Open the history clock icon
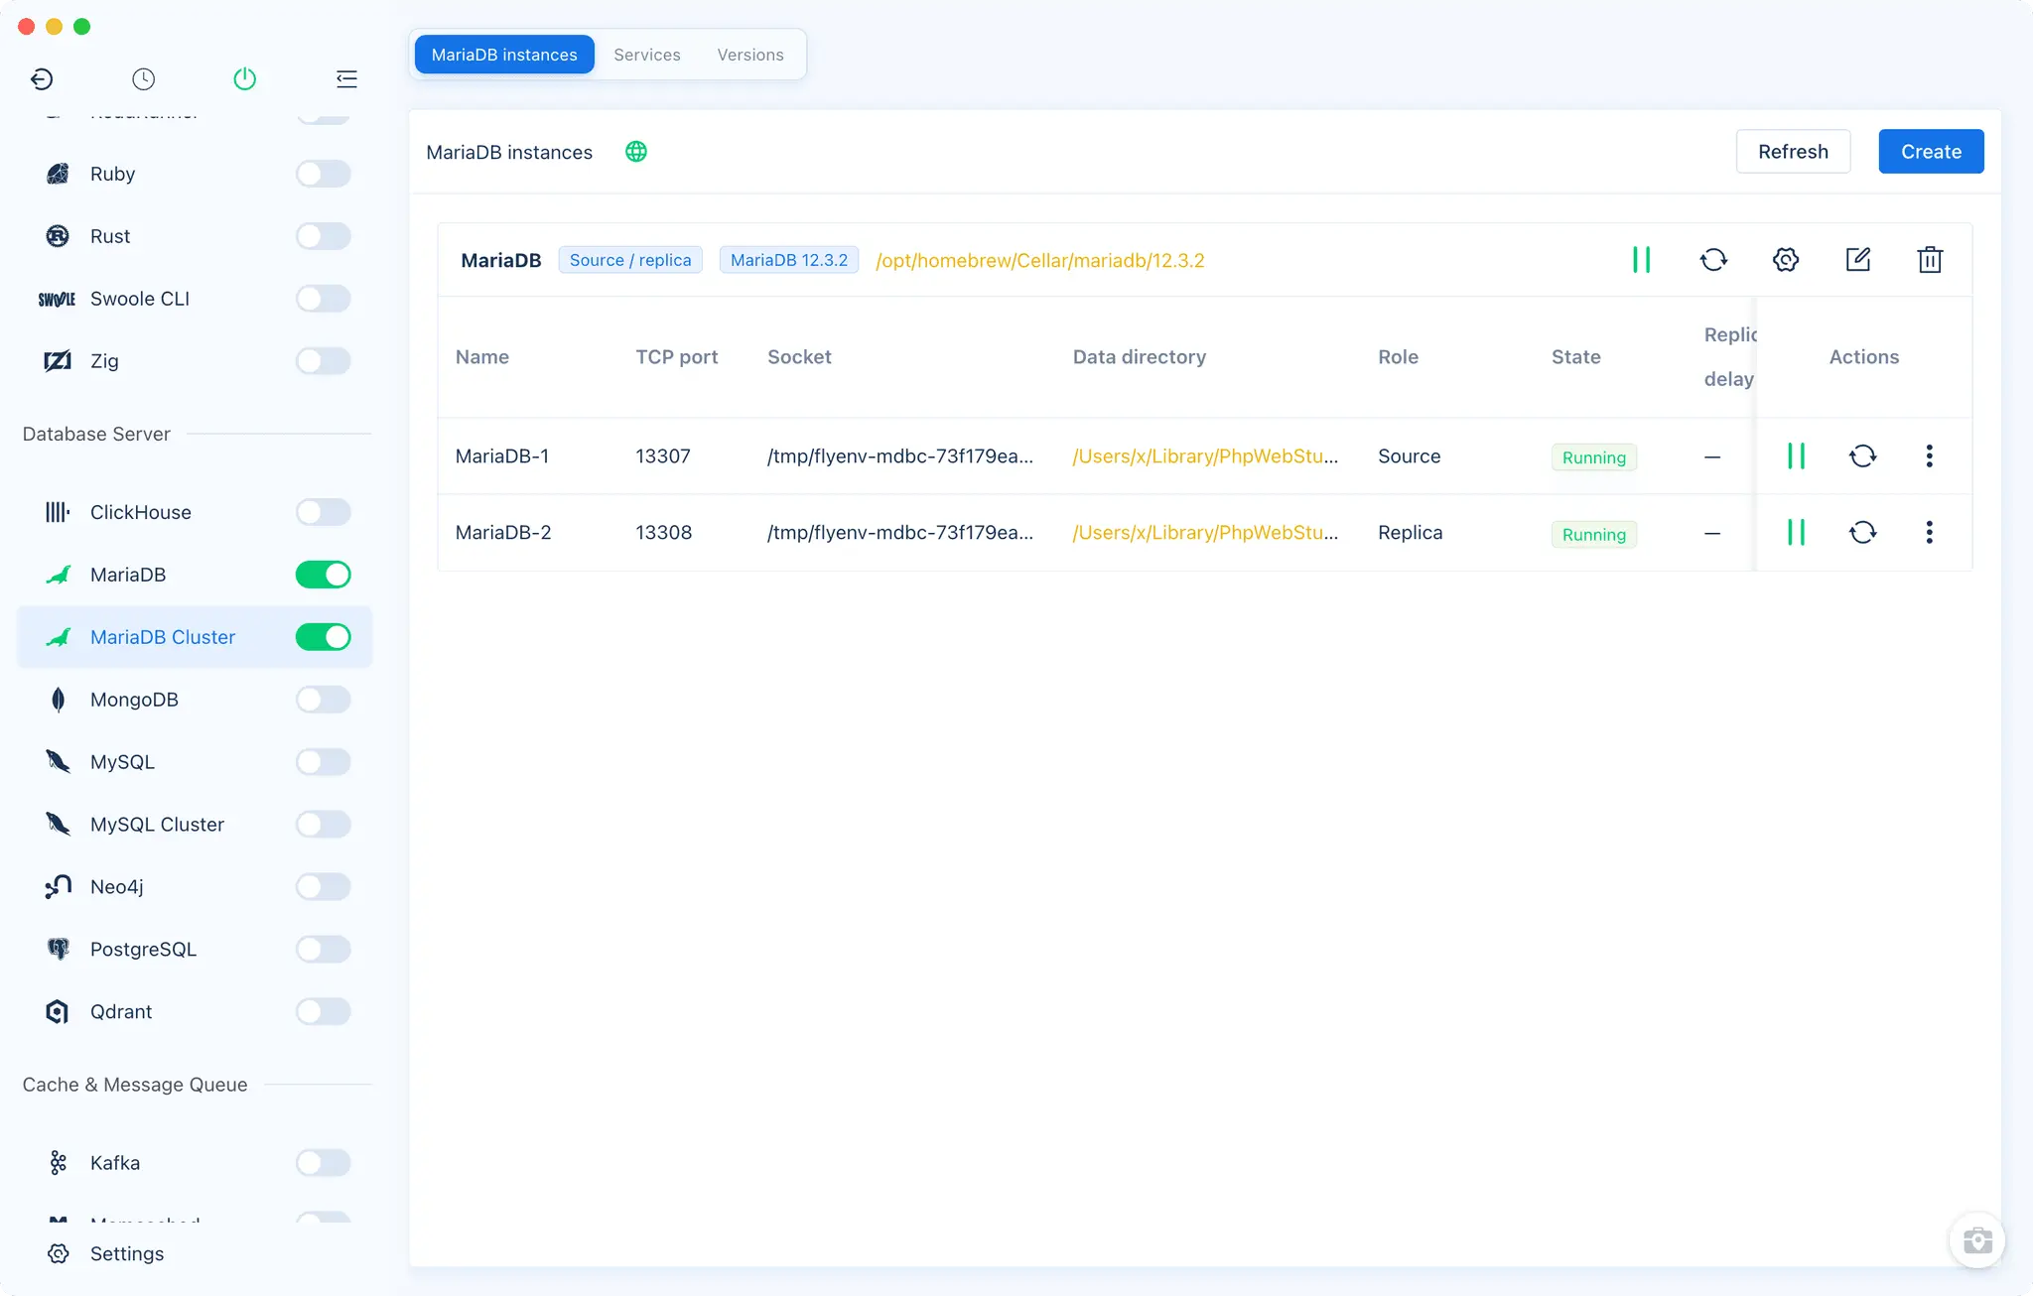Viewport: 2033px width, 1296px height. (143, 78)
